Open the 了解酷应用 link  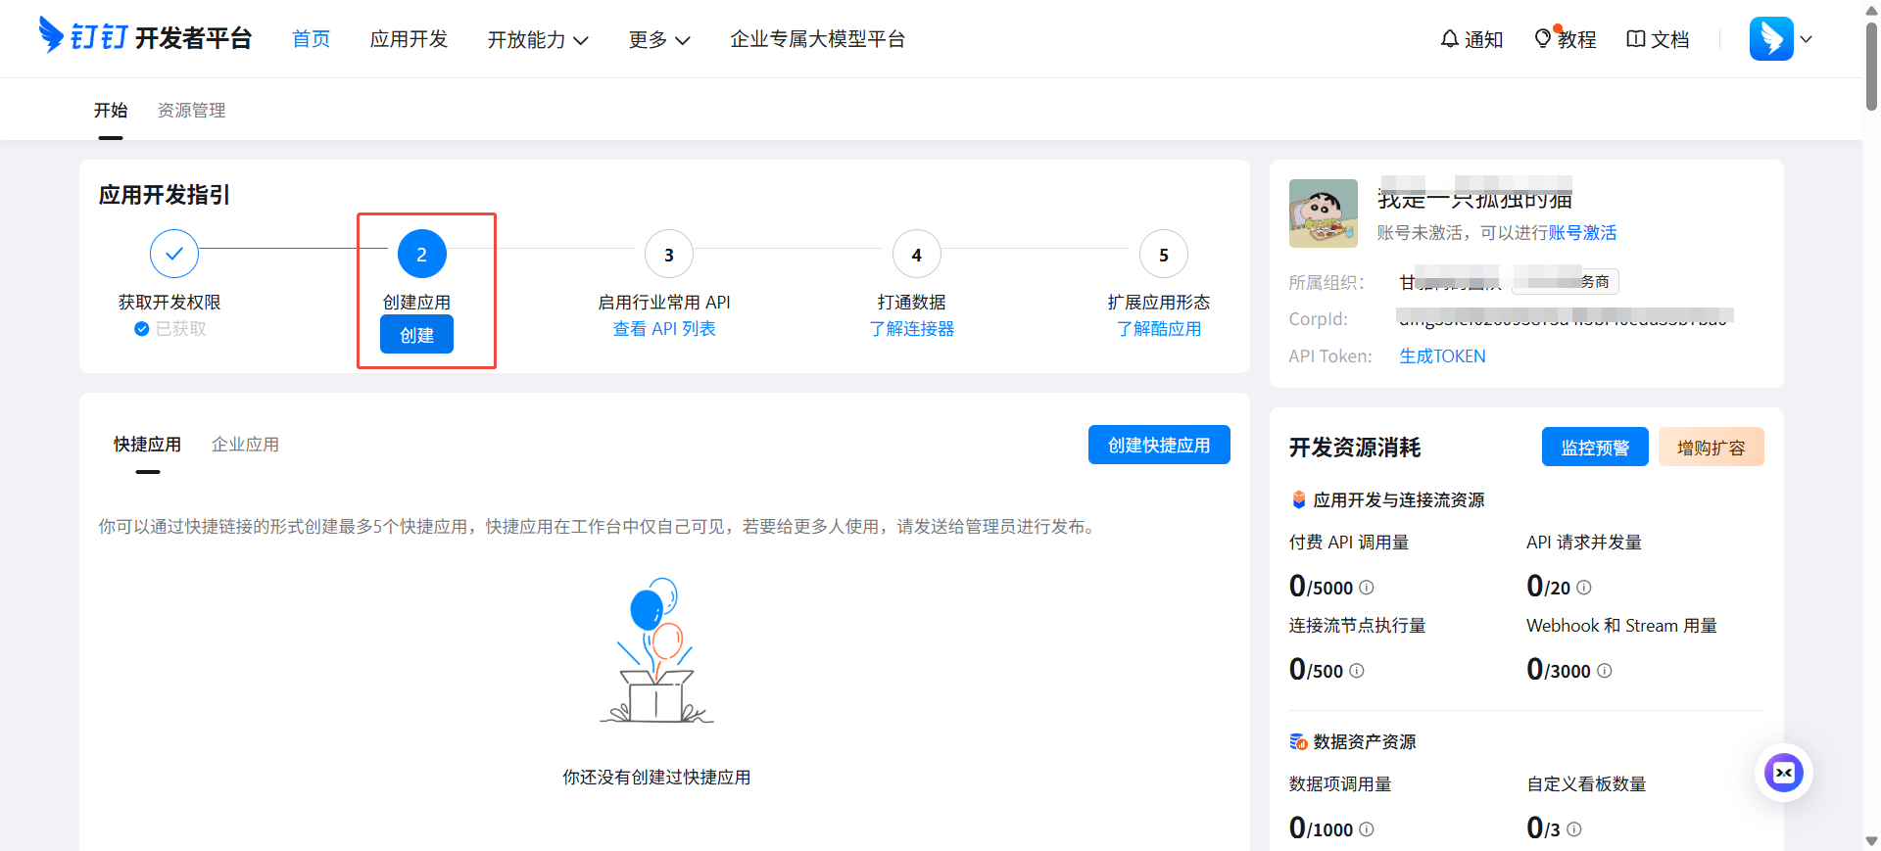[1159, 329]
